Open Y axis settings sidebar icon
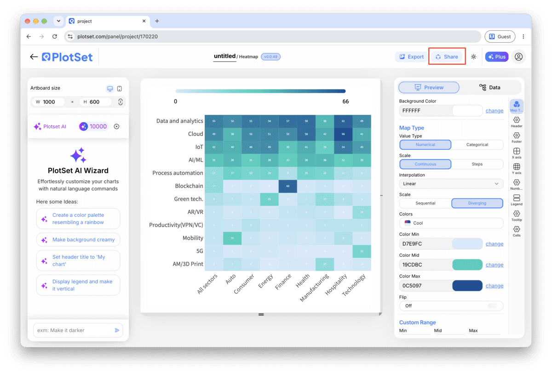The width and height of the screenshot is (552, 374). click(517, 169)
